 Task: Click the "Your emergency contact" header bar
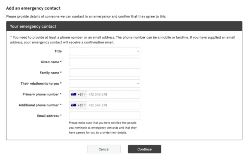tap(124, 26)
